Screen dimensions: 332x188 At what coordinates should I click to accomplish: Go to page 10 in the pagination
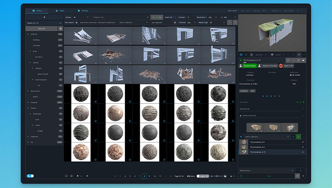pyautogui.click(x=155, y=176)
